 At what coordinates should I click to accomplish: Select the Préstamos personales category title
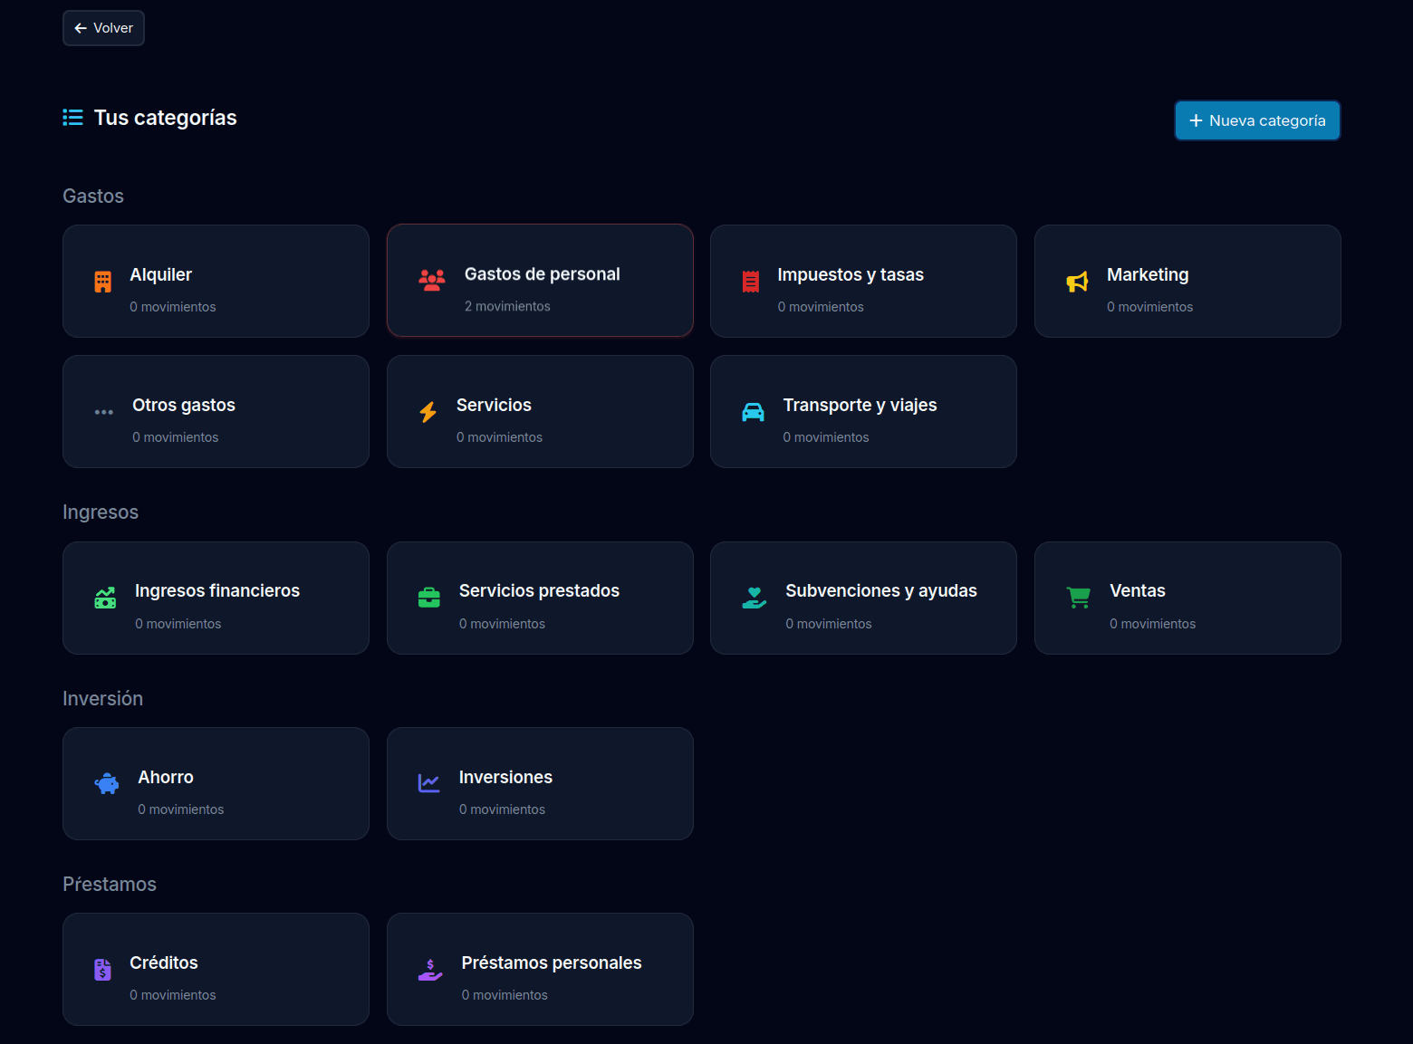pos(552,963)
